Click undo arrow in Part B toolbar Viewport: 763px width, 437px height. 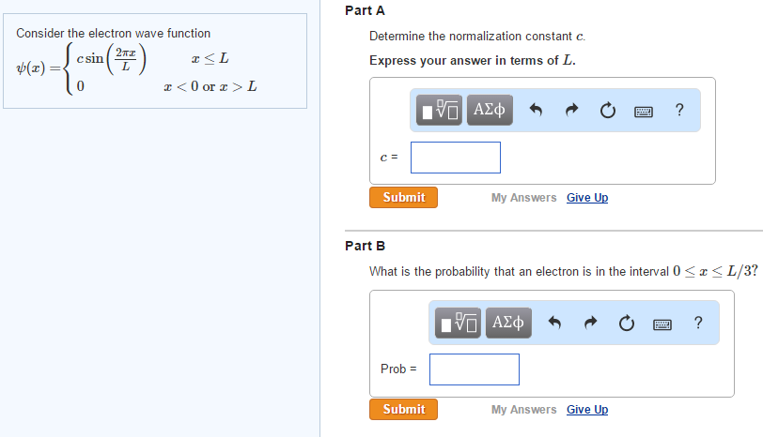click(555, 324)
